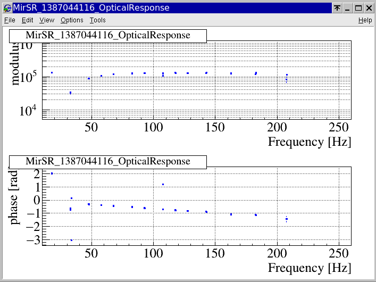The width and height of the screenshot is (376, 282).
Task: Select the top plot's title box
Action: (x=107, y=36)
